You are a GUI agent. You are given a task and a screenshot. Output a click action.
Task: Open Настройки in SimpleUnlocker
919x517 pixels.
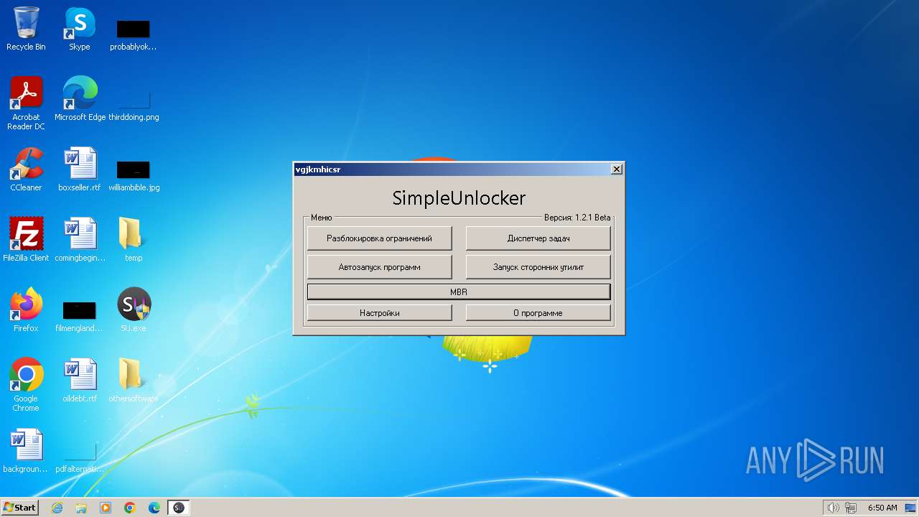pos(379,312)
